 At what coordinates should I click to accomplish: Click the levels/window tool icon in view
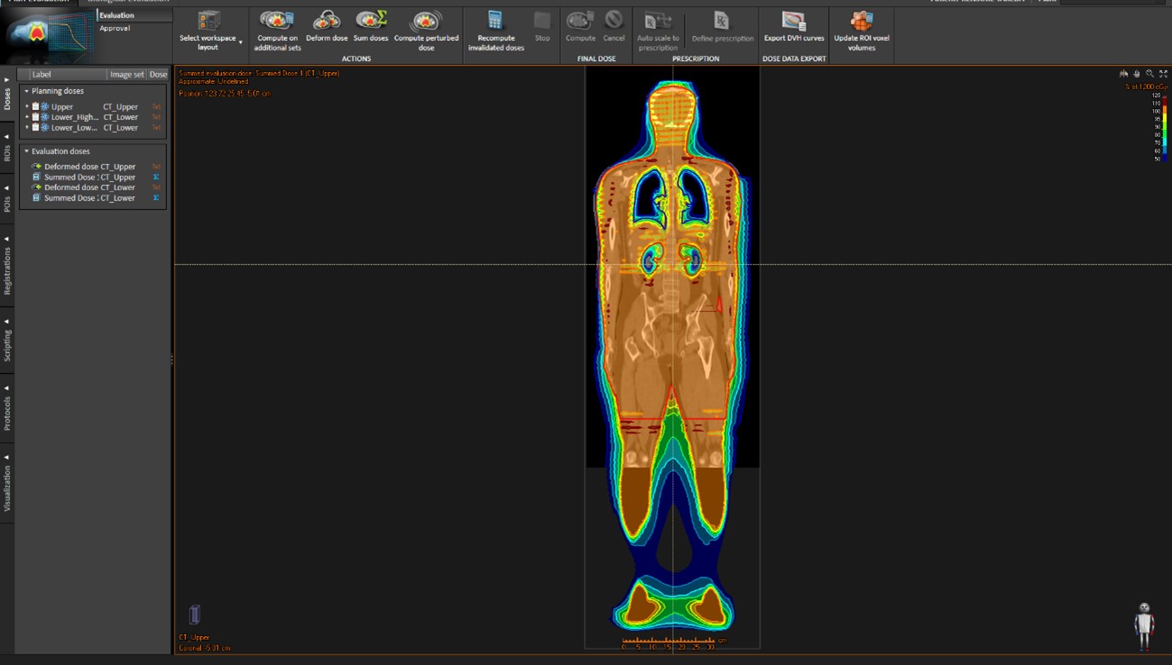(1123, 74)
